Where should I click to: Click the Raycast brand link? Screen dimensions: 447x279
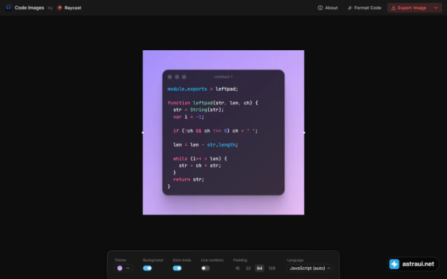pyautogui.click(x=69, y=8)
